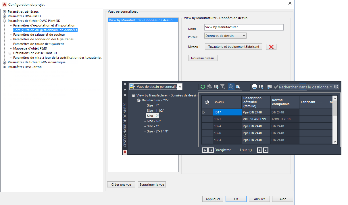The width and height of the screenshot is (348, 205).
Task: Click the OK button
Action: point(236,199)
